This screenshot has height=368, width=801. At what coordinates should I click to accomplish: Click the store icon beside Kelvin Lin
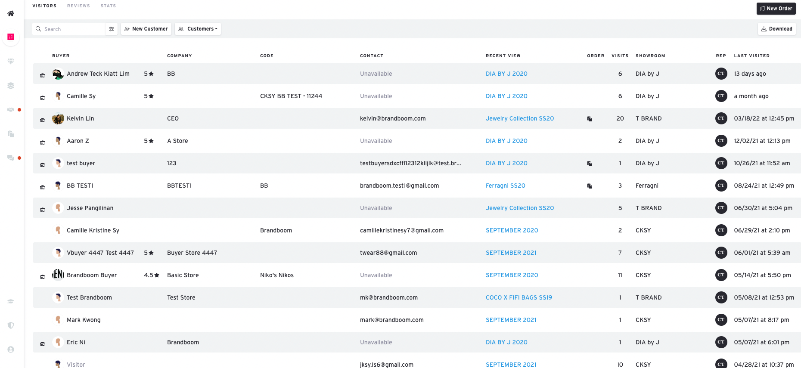pos(43,120)
